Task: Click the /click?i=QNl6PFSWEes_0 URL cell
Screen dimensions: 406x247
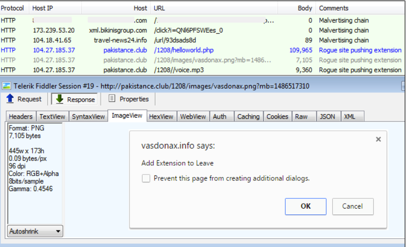Action: [x=188, y=30]
